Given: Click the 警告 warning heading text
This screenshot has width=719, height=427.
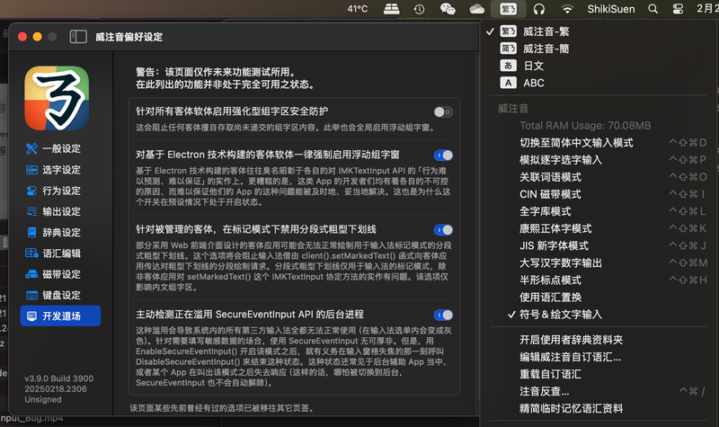Looking at the screenshot, I should (x=216, y=72).
